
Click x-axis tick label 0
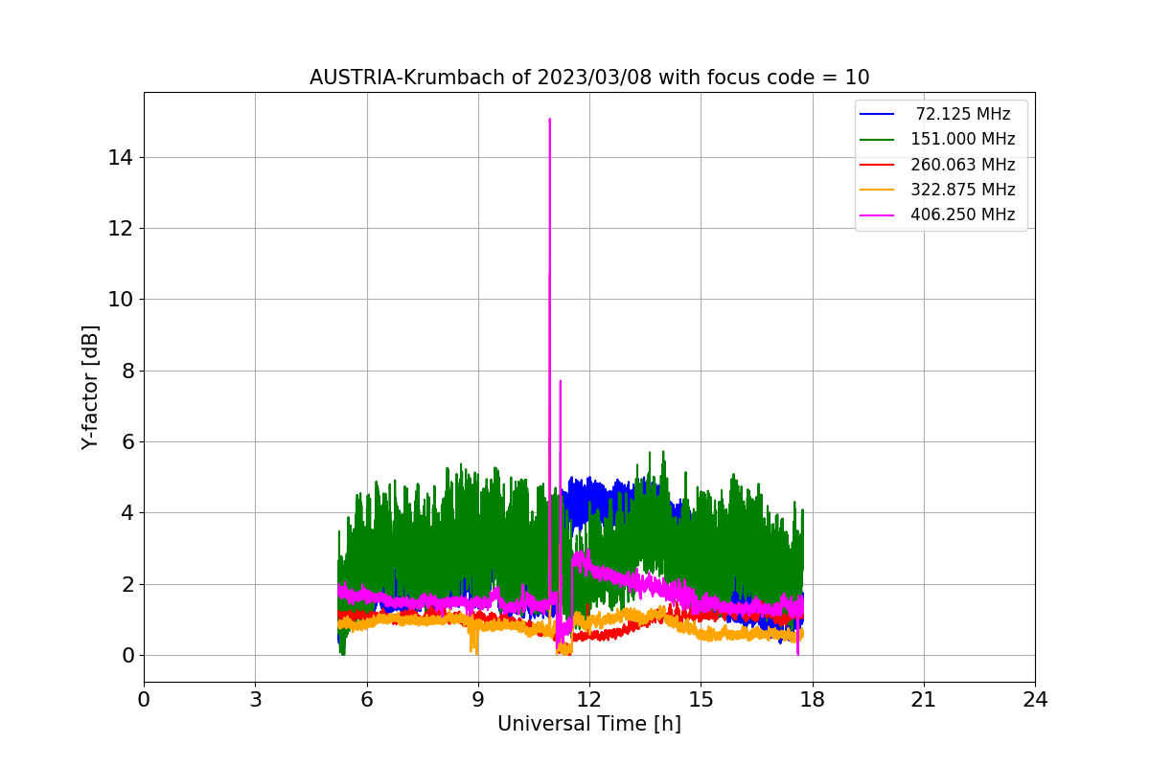[144, 699]
